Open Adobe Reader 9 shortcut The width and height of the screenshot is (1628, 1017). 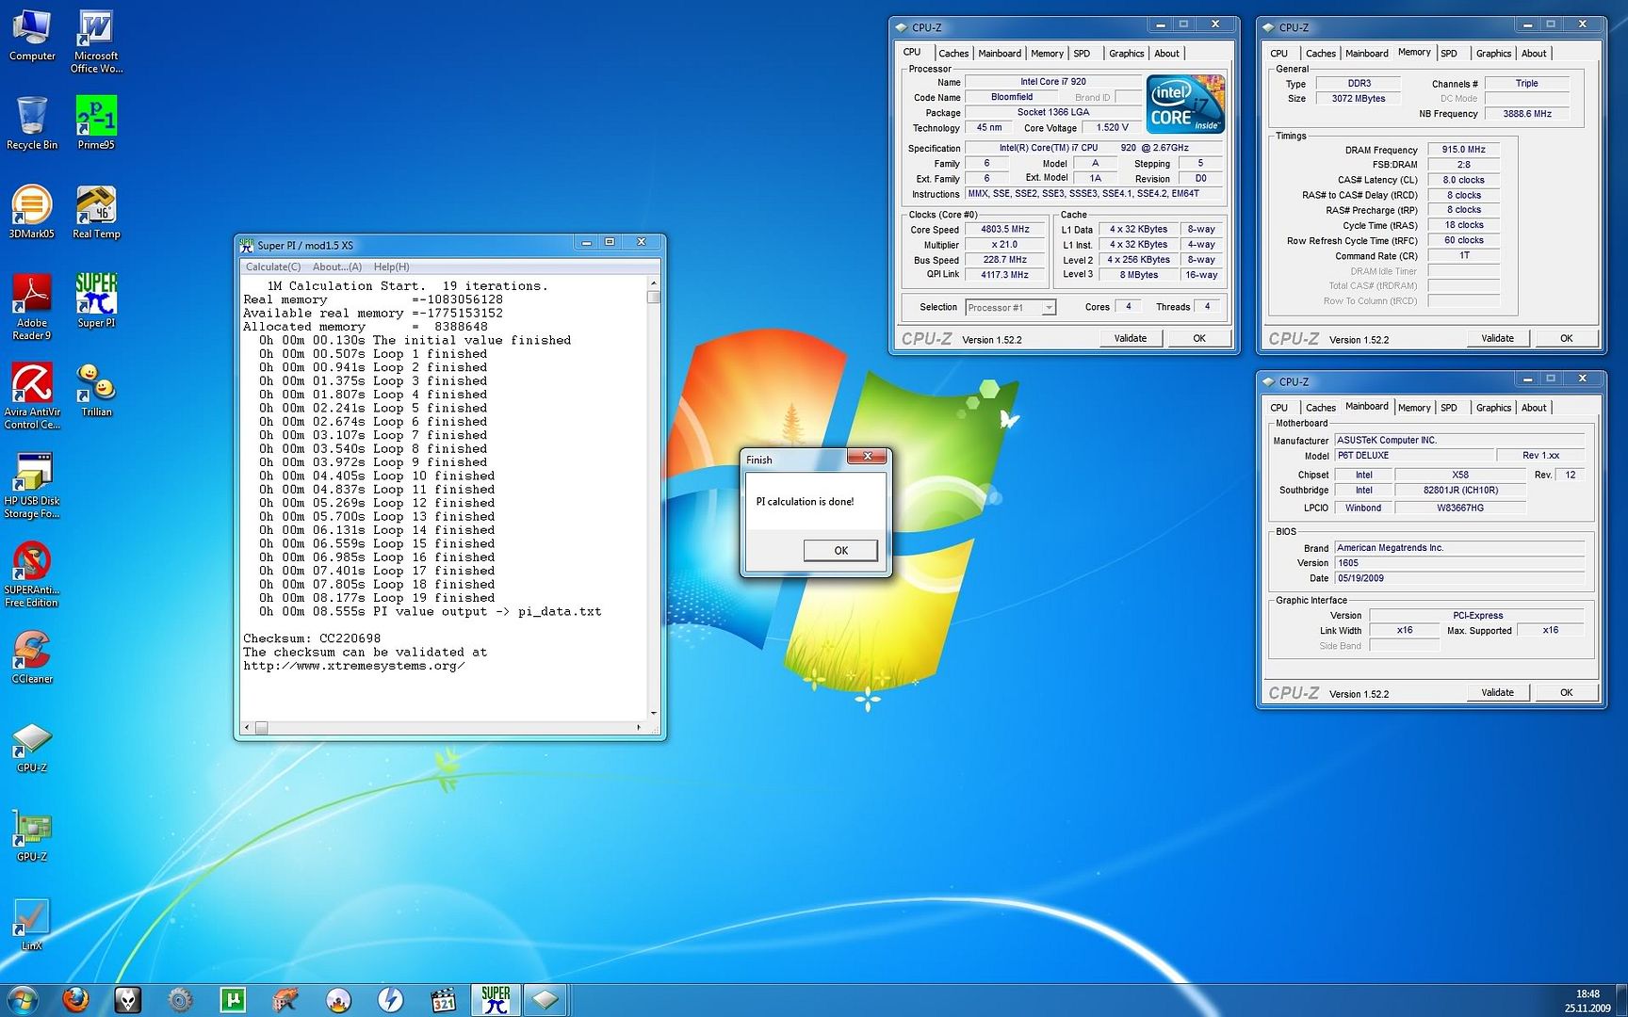pos(32,307)
